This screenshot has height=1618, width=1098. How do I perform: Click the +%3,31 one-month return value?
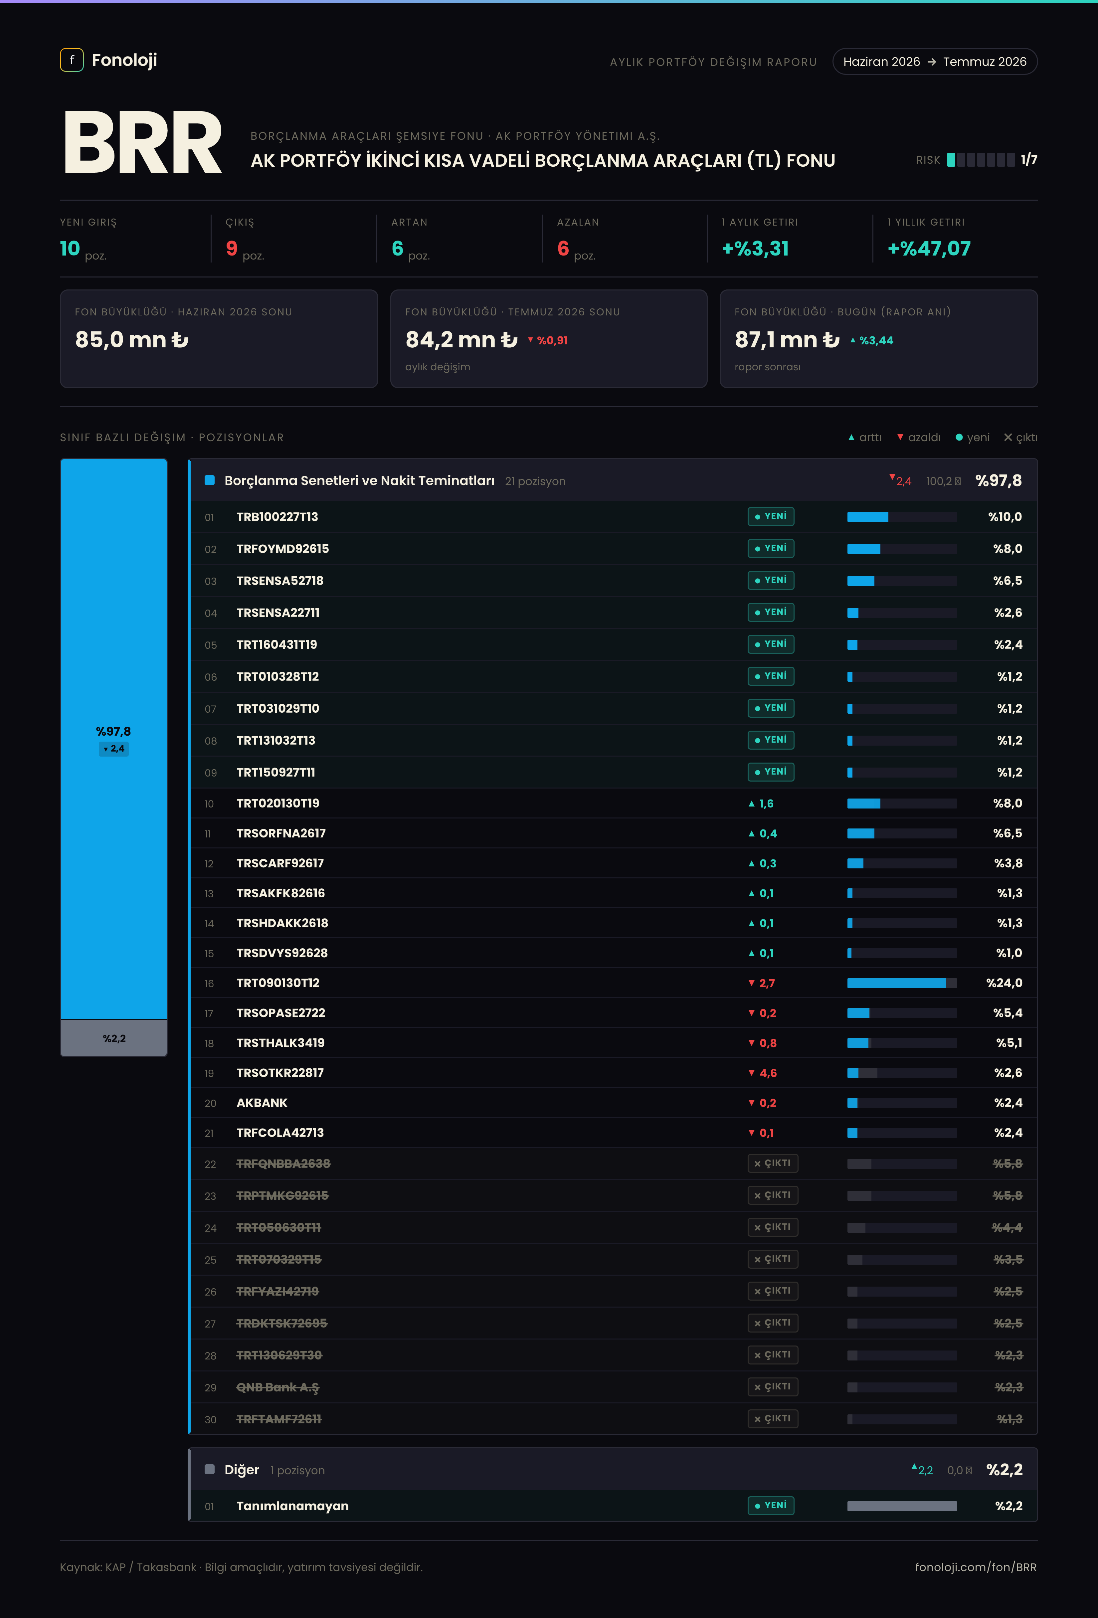coord(755,249)
